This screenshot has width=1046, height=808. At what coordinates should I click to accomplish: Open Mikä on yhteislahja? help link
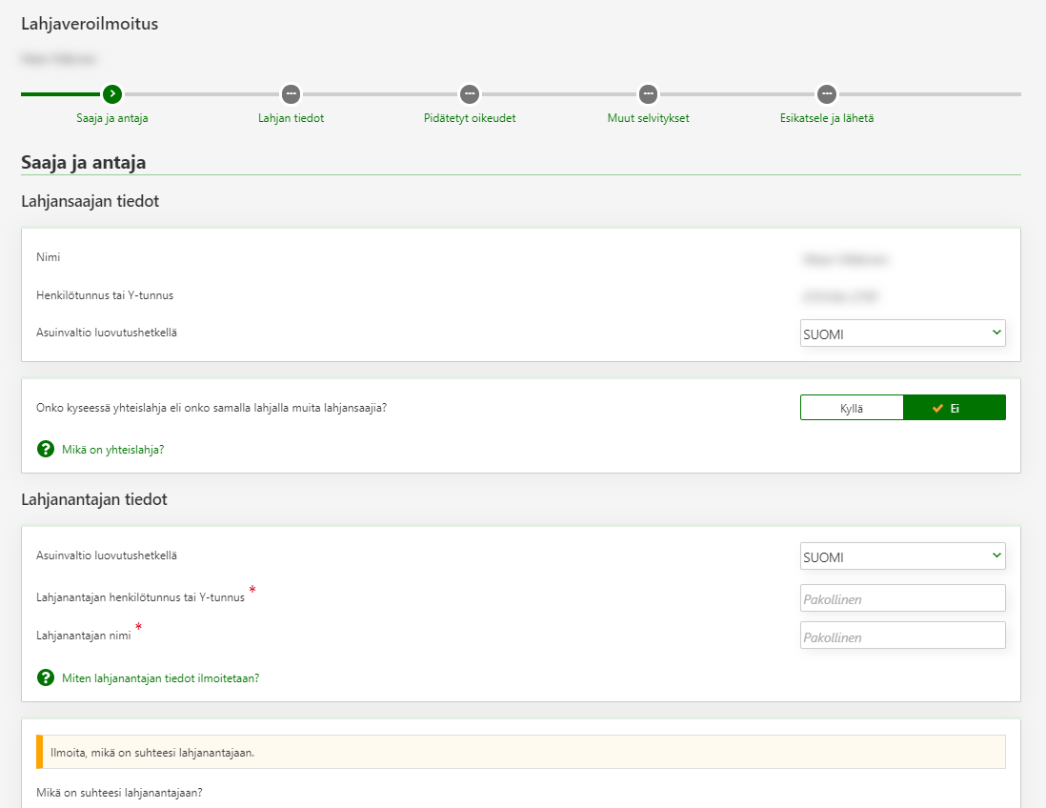(112, 450)
